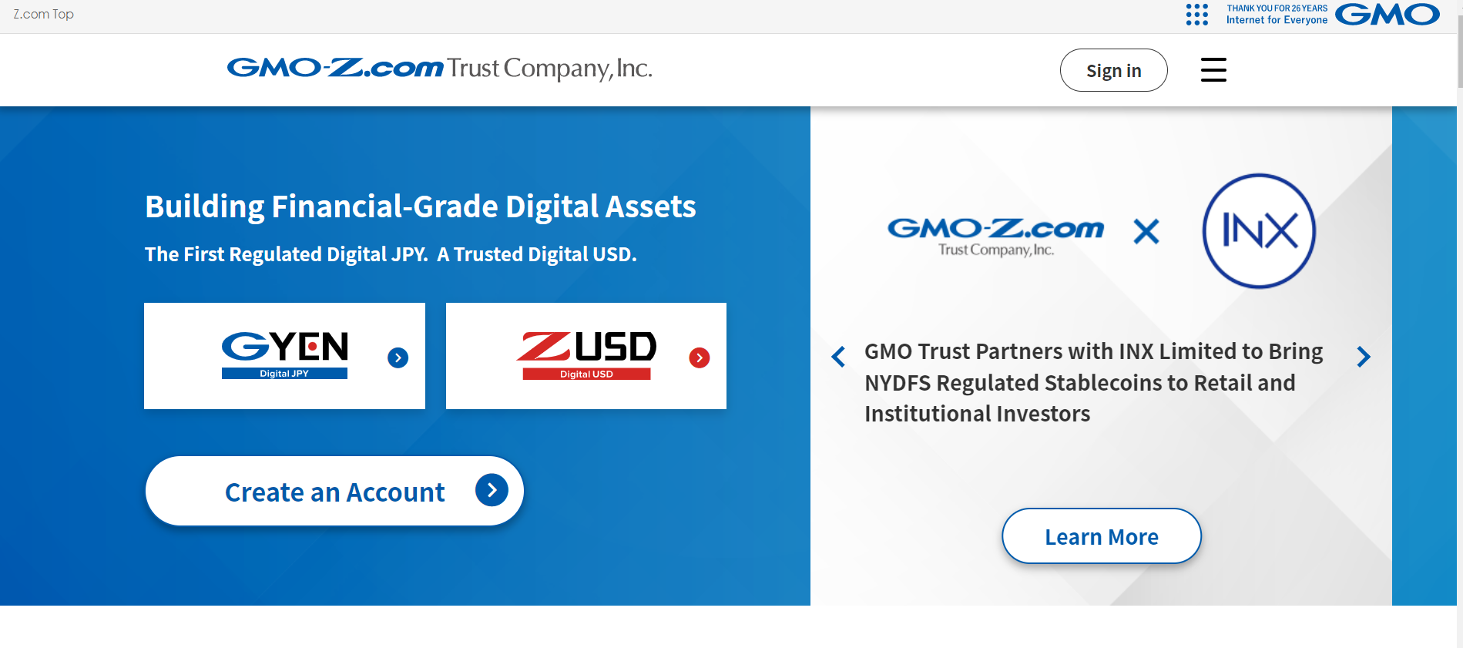The image size is (1463, 648).
Task: Open the INX partnership news headline
Action: (x=1093, y=383)
